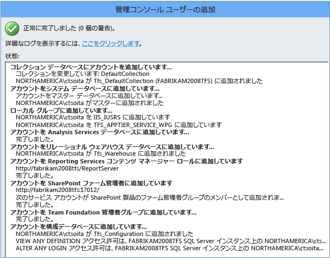Select heading SharePoint ファーム管理者に追加しています
This screenshot has height=258, width=330.
(x=91, y=183)
